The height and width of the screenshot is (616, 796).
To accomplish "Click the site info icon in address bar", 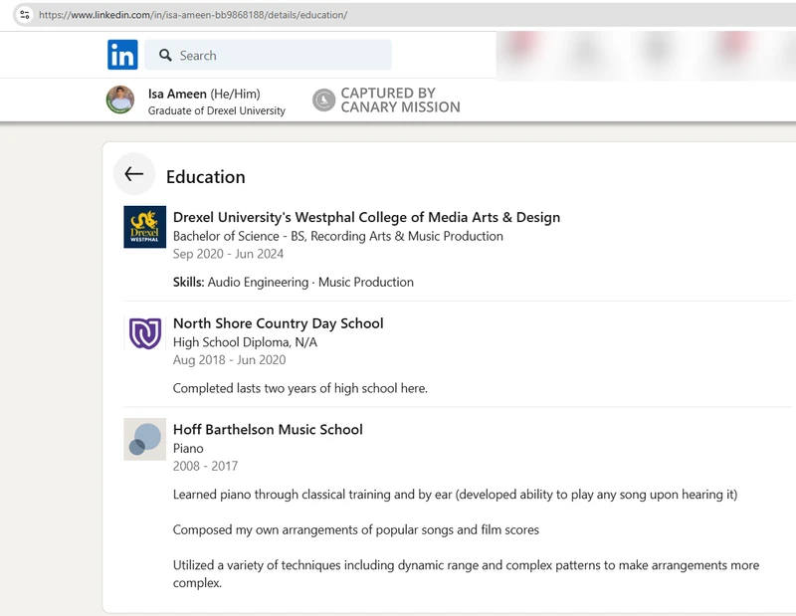I will click(x=24, y=15).
